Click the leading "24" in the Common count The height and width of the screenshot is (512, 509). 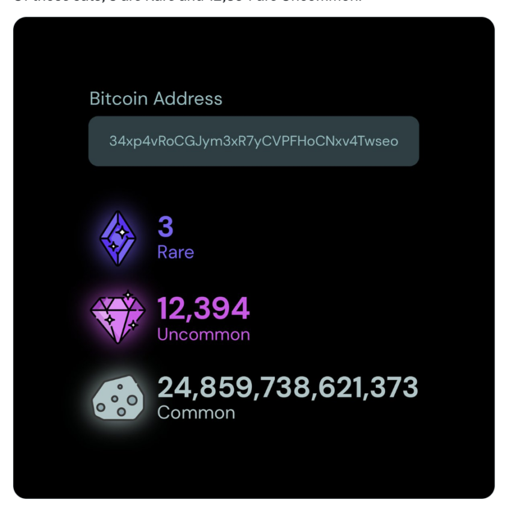[173, 387]
